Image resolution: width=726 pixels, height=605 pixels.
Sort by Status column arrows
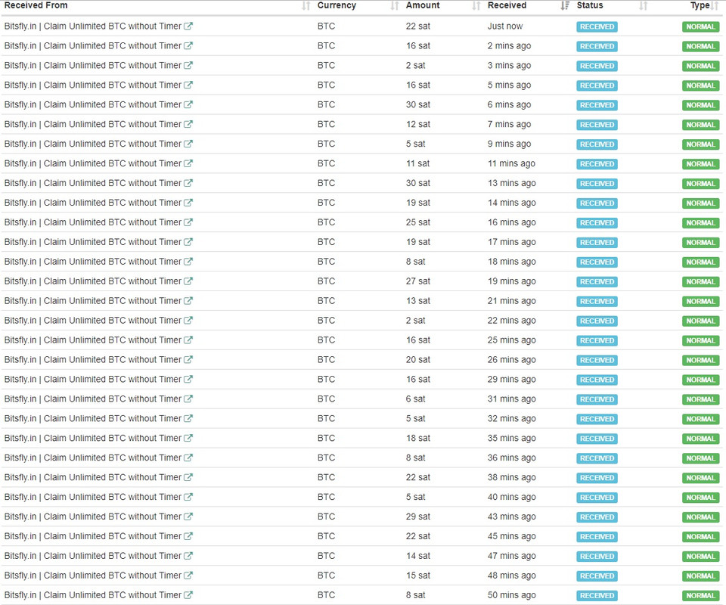(x=643, y=5)
